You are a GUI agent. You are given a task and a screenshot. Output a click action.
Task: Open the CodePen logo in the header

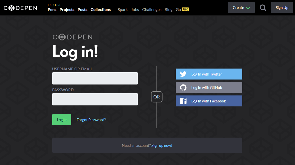point(20,8)
